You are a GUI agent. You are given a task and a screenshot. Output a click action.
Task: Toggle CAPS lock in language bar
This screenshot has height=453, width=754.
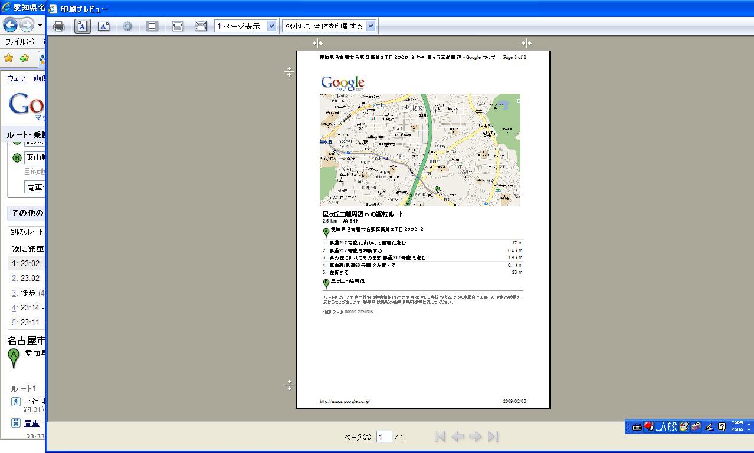(737, 423)
